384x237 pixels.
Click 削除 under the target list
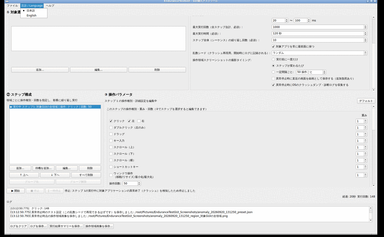coord(157,70)
